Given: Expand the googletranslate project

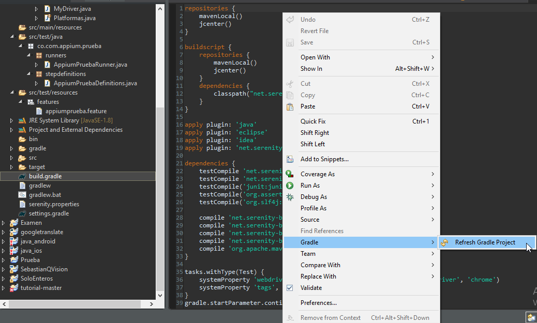Looking at the screenshot, I should pos(4,232).
